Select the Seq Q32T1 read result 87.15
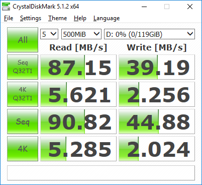The image size is (202, 185). 78,67
